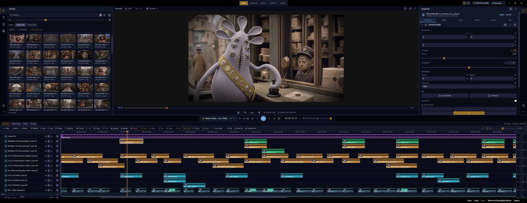Click Cut All in timeline toolbar

pyautogui.click(x=80, y=128)
